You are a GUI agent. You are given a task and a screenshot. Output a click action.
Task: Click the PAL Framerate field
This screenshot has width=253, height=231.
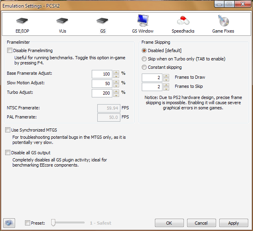coord(109,117)
